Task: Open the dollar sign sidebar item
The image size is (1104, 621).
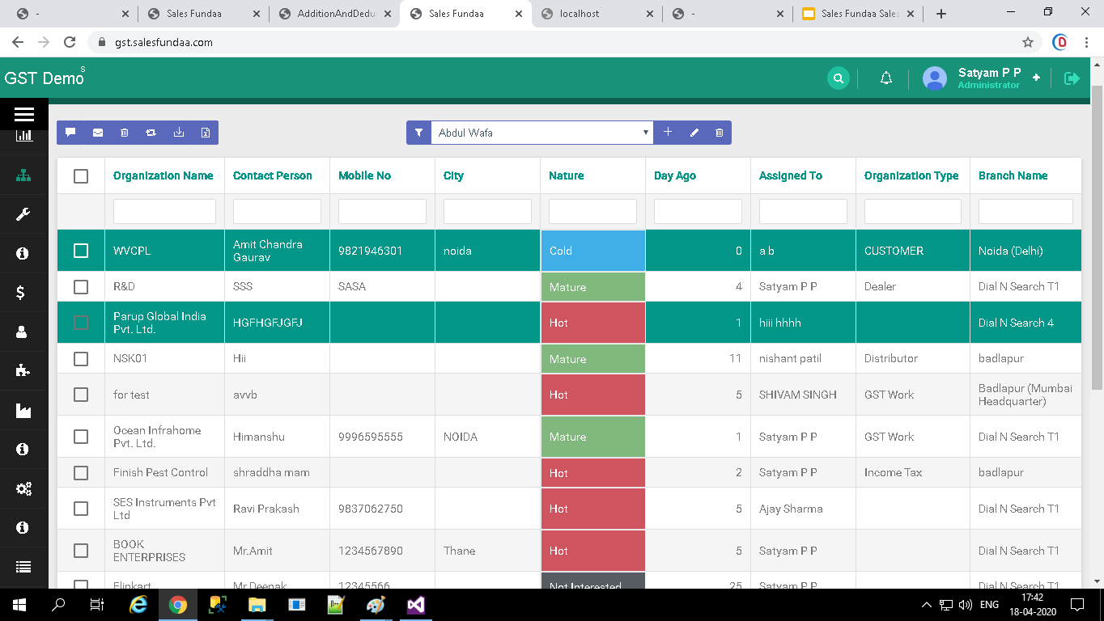Action: pos(23,293)
